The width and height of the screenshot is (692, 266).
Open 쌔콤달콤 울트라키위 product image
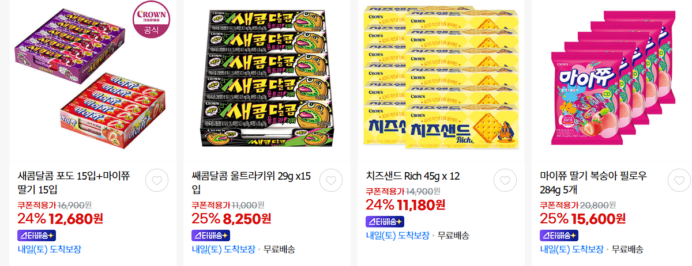tap(267, 81)
